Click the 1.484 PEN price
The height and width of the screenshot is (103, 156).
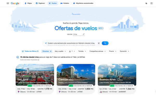coord(89,89)
